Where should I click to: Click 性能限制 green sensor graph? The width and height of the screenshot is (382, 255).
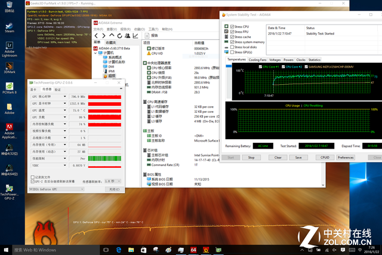[x=104, y=158]
